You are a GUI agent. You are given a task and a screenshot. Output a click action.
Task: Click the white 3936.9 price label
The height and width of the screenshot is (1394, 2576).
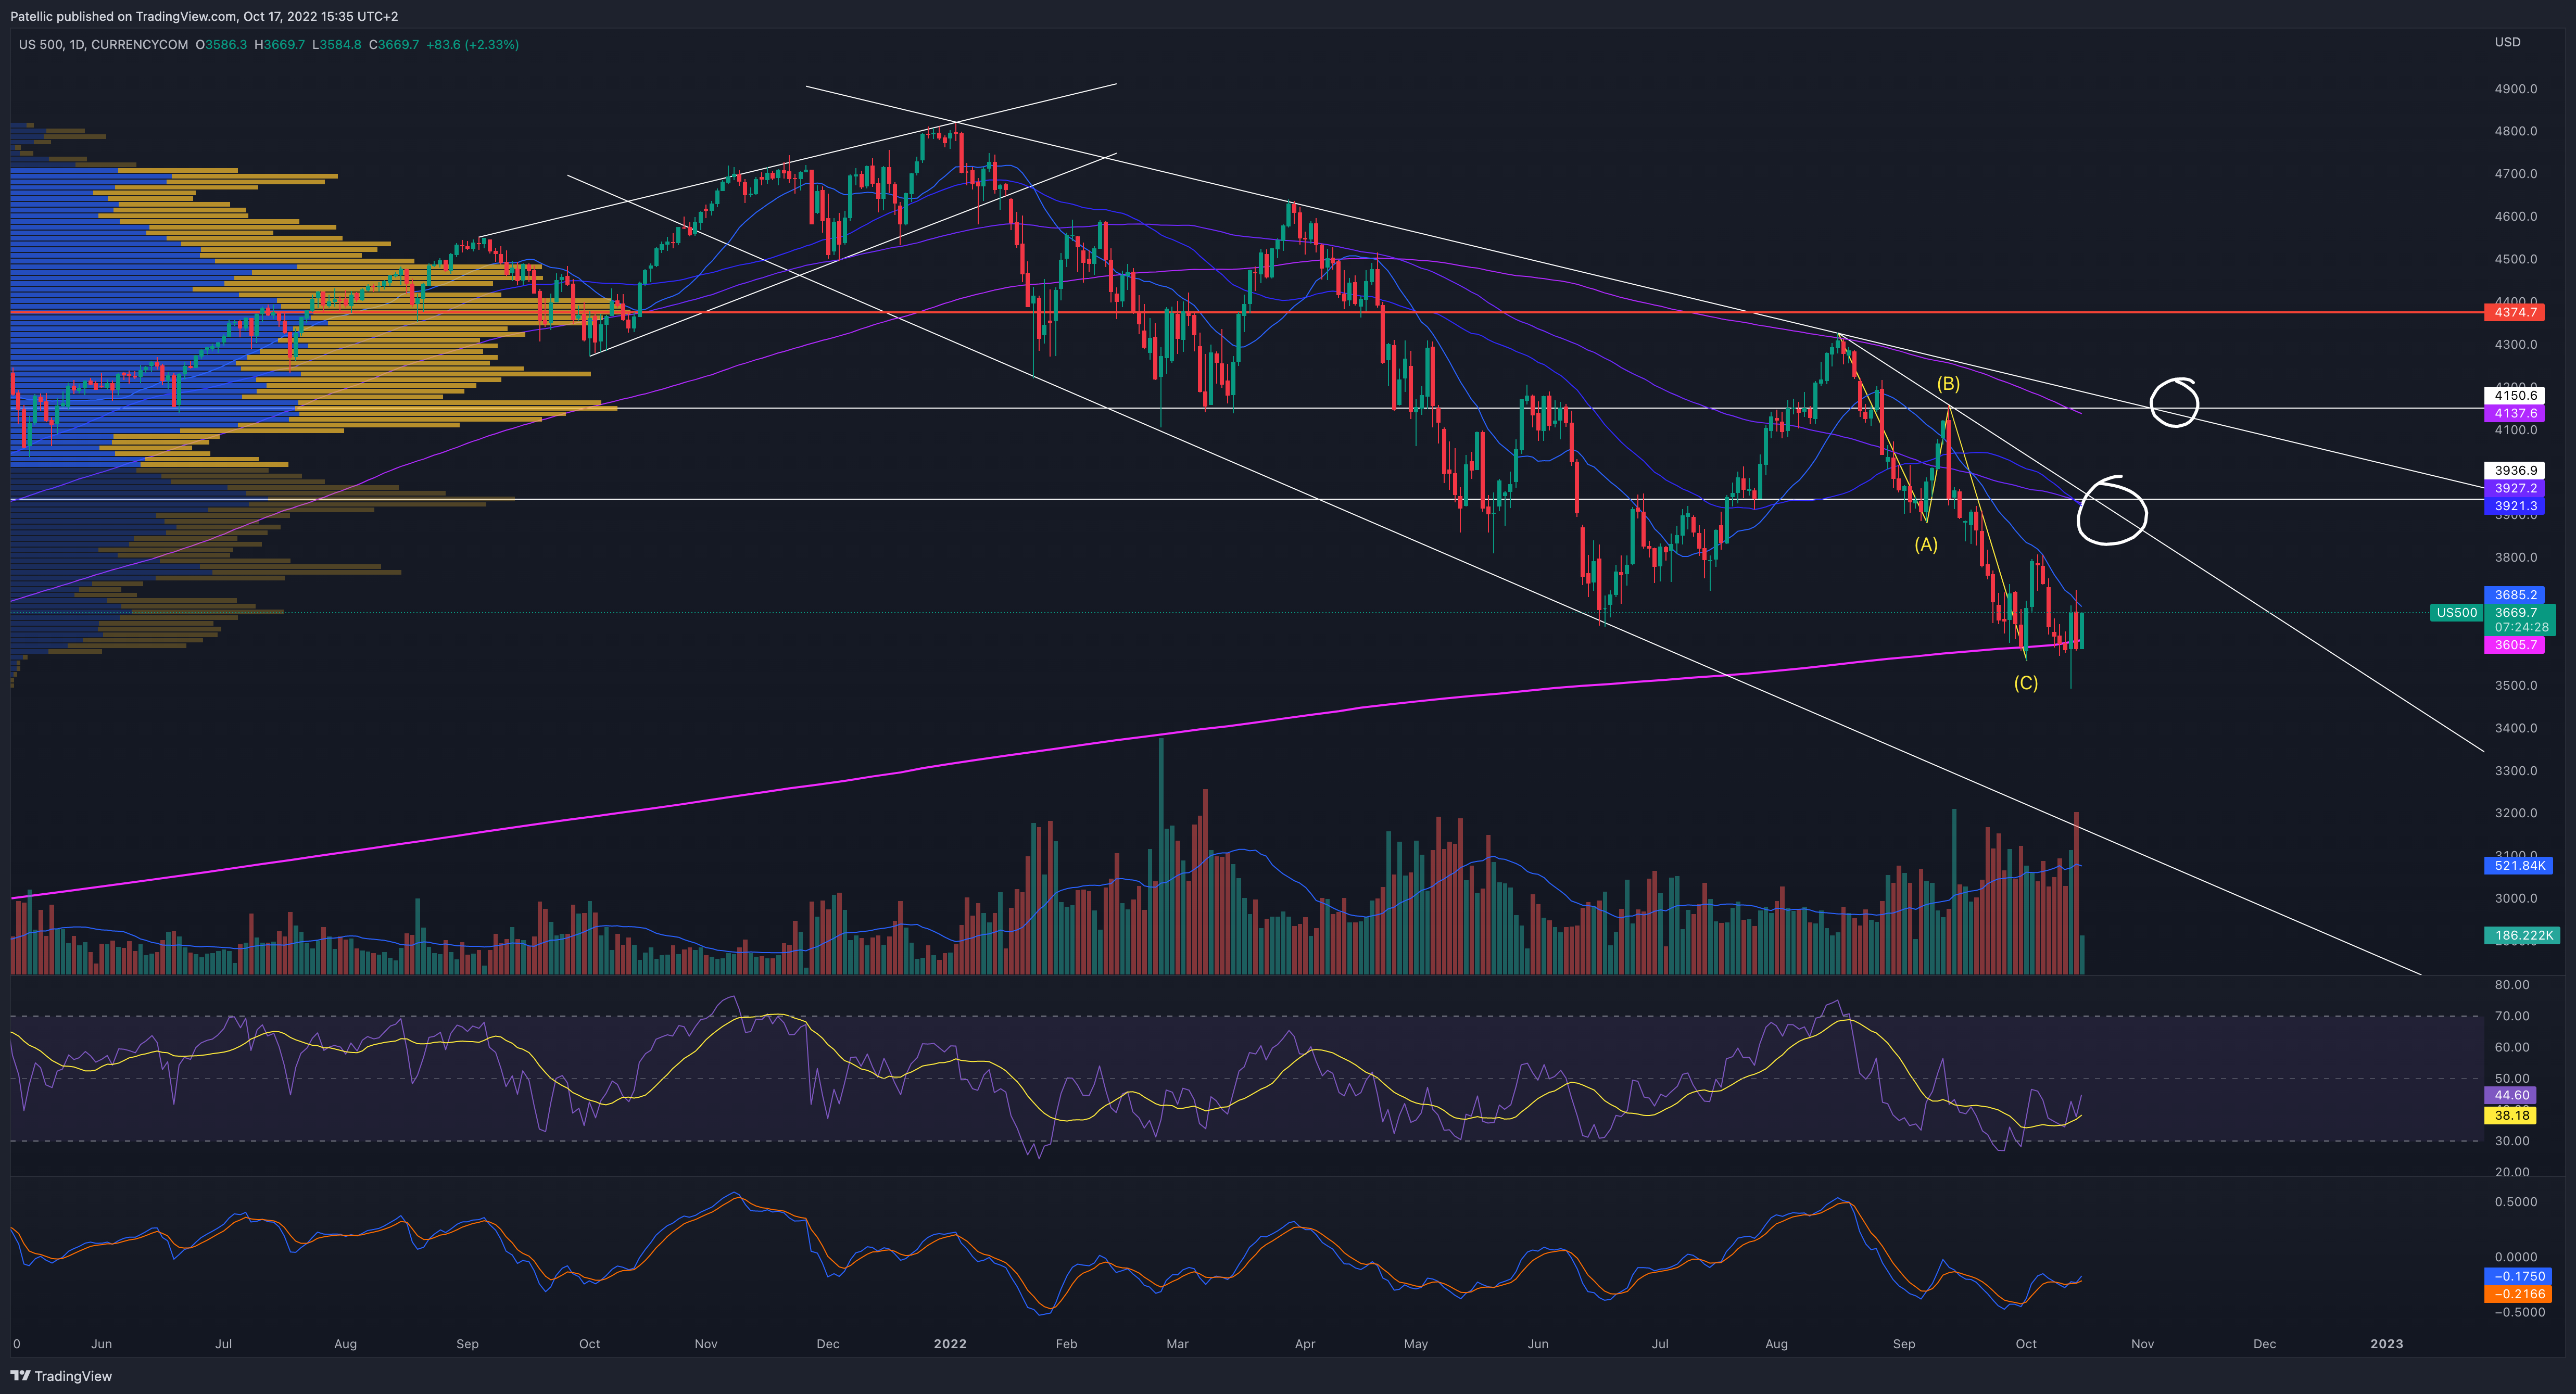click(2514, 470)
